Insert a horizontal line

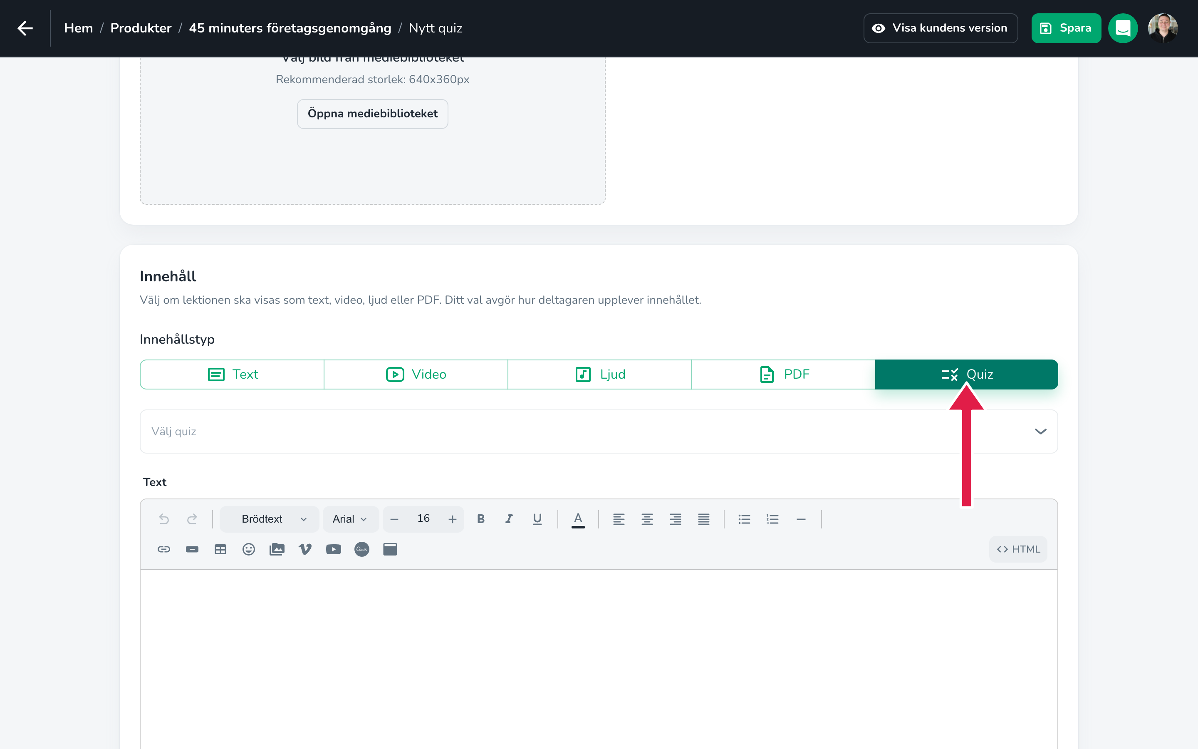click(x=801, y=519)
